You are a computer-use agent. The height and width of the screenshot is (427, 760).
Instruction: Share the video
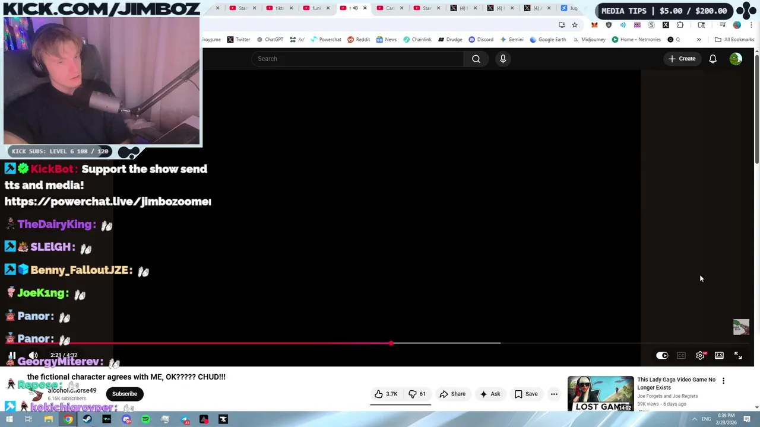452,394
